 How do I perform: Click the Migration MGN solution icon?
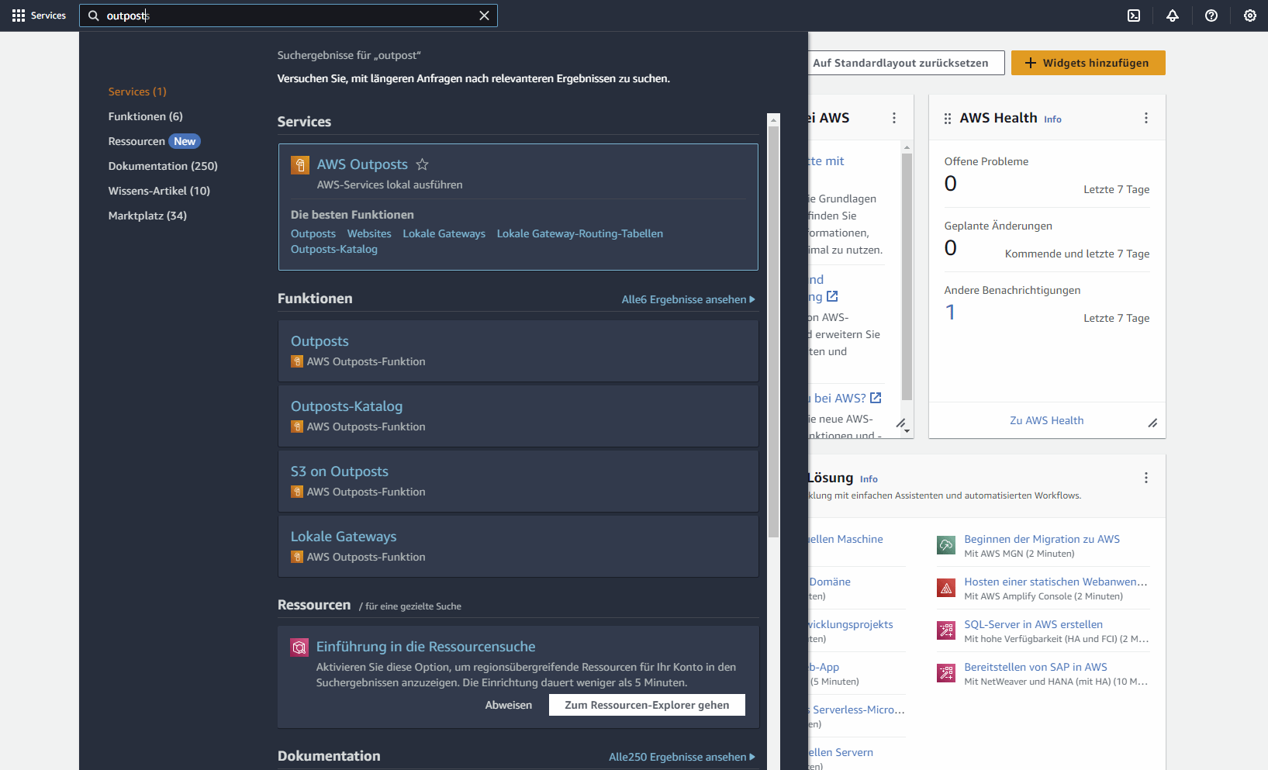pyautogui.click(x=946, y=545)
